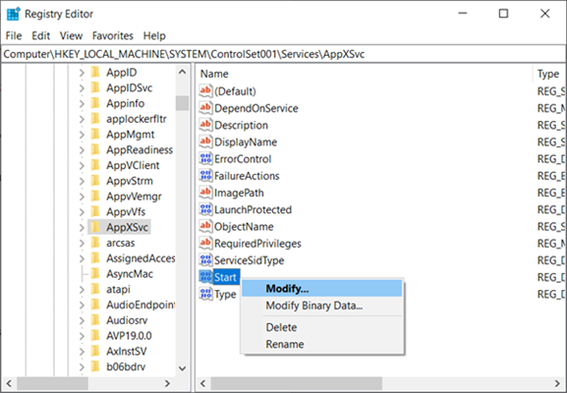Click the ErrorControl DWORD value icon
The height and width of the screenshot is (393, 567).
pyautogui.click(x=205, y=159)
